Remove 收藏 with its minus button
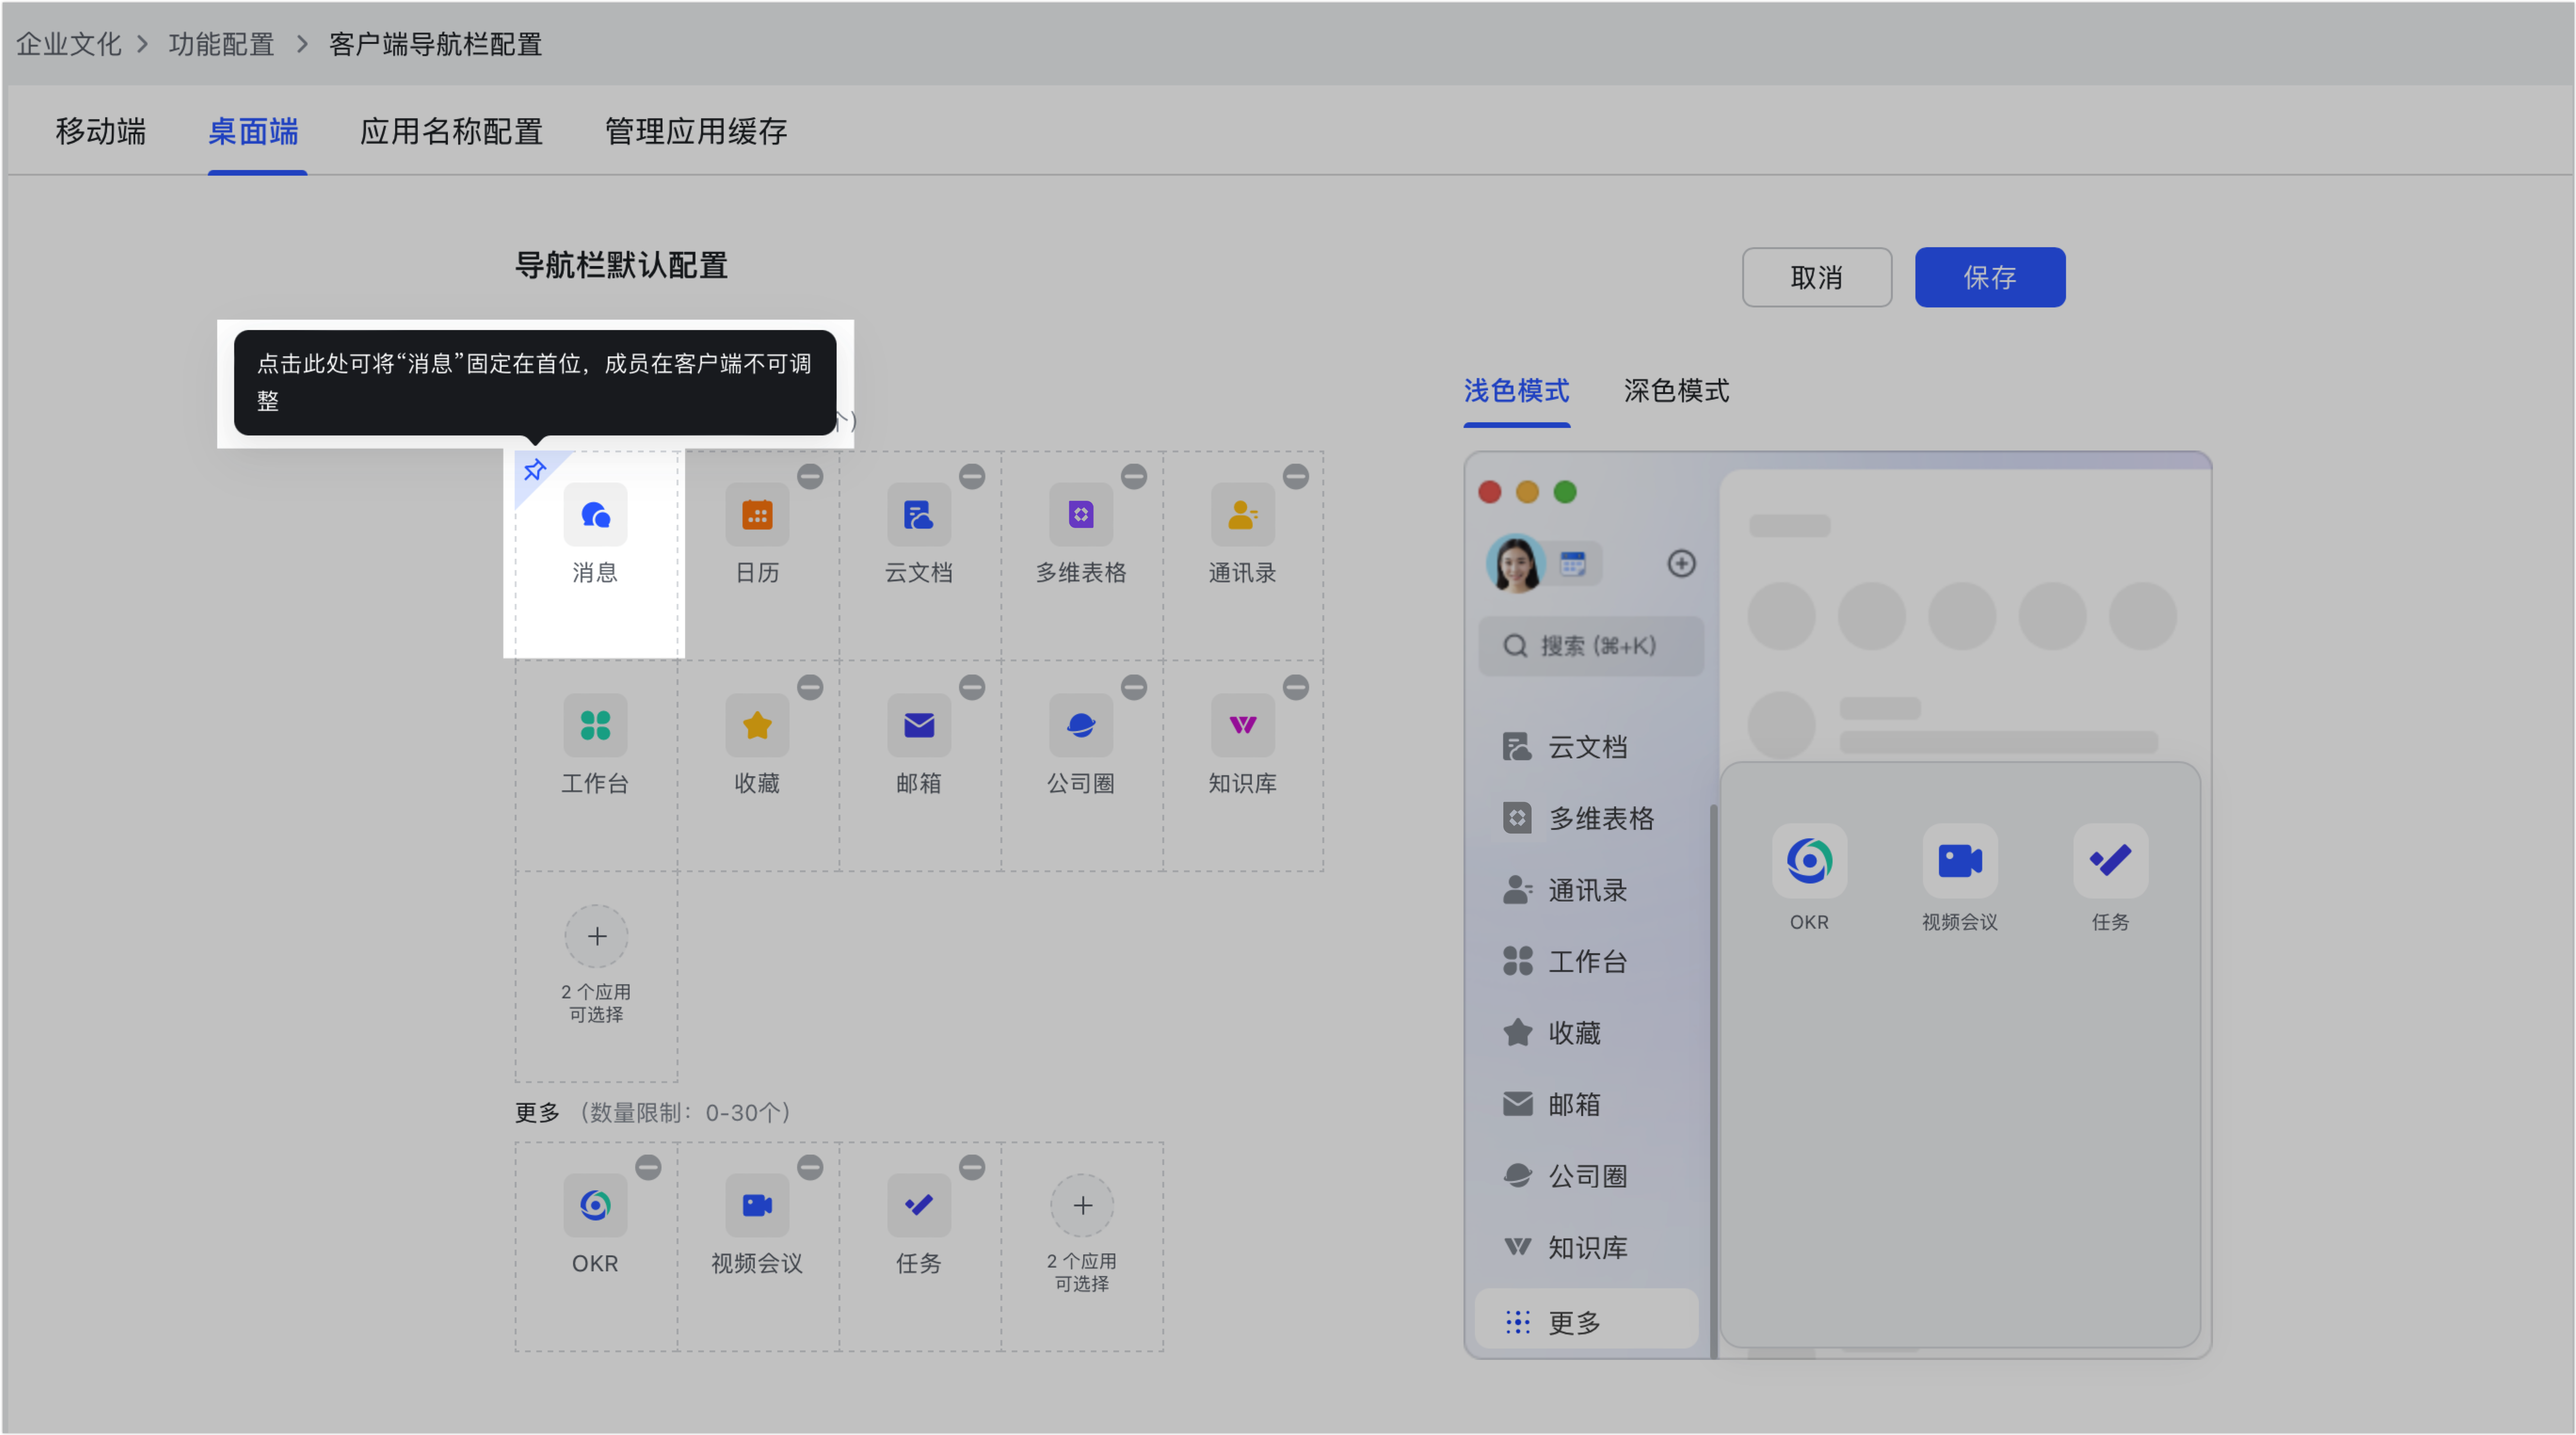Screen dimensions: 2576x1435 click(810, 687)
